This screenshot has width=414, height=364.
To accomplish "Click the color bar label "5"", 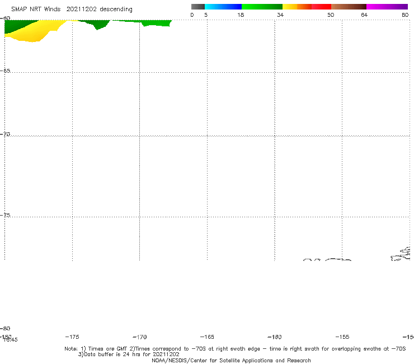I will click(x=206, y=15).
